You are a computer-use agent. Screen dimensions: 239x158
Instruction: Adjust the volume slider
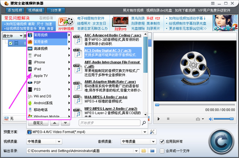[x=224, y=119]
